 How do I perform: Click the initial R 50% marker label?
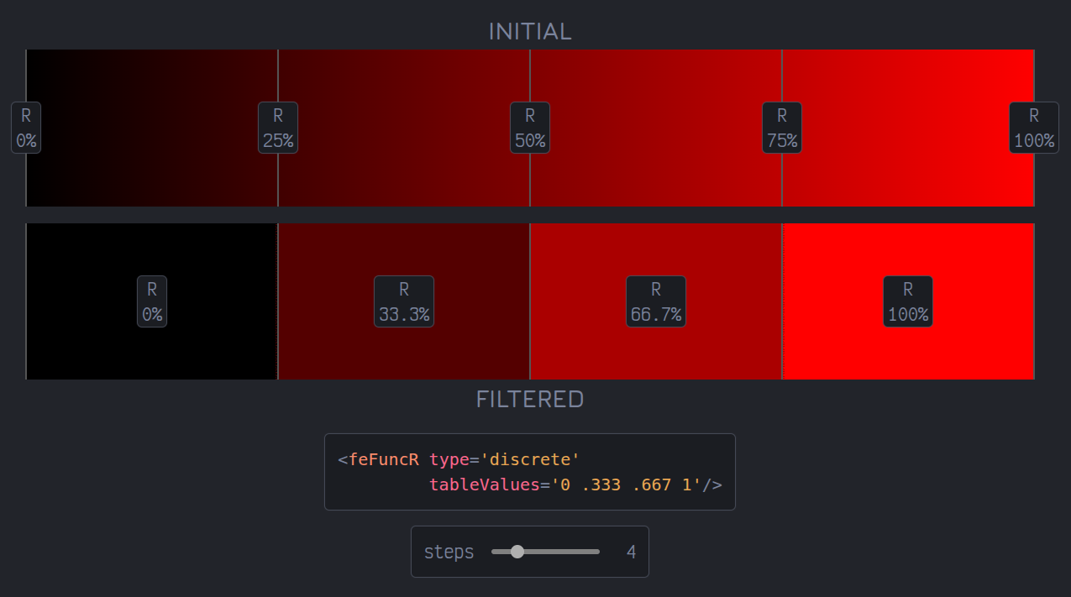530,128
